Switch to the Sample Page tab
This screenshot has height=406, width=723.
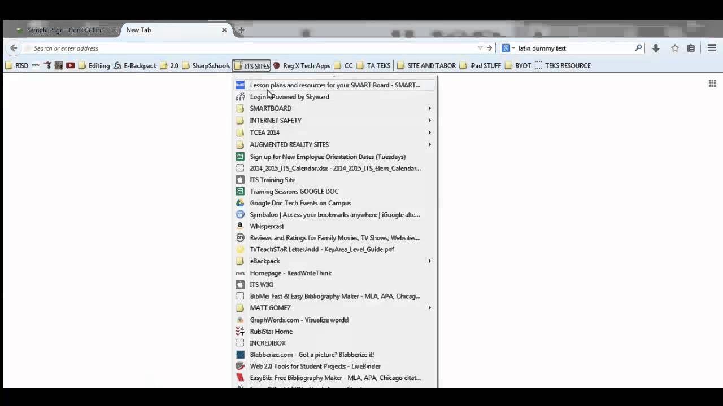65,30
